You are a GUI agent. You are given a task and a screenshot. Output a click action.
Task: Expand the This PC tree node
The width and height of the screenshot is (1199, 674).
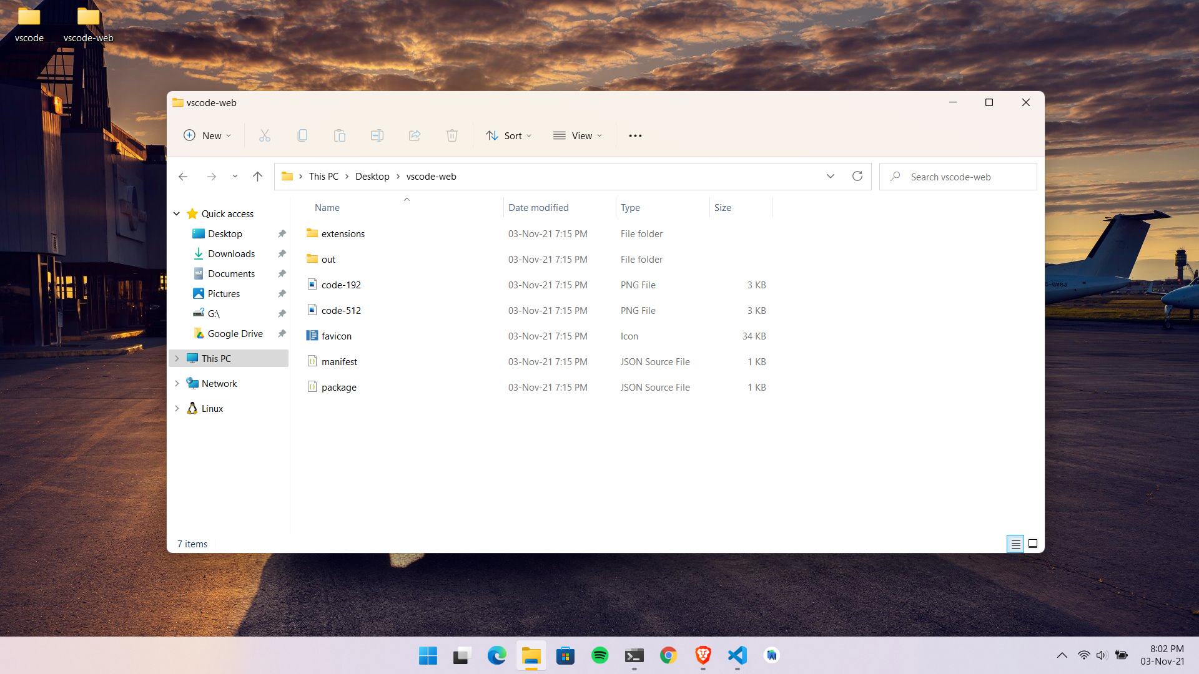click(177, 358)
